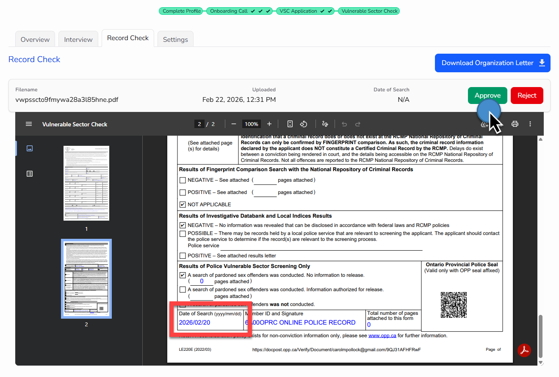559x377 pixels.
Task: Open the PDF viewer more actions menu
Action: click(530, 124)
